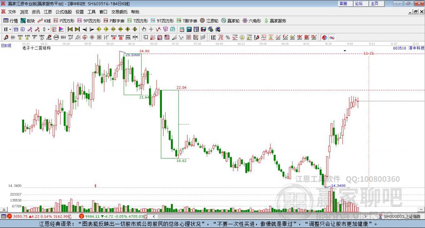425x228 pixels.
Task: Select the crosshair cursor tool
Action: click(x=151, y=29)
